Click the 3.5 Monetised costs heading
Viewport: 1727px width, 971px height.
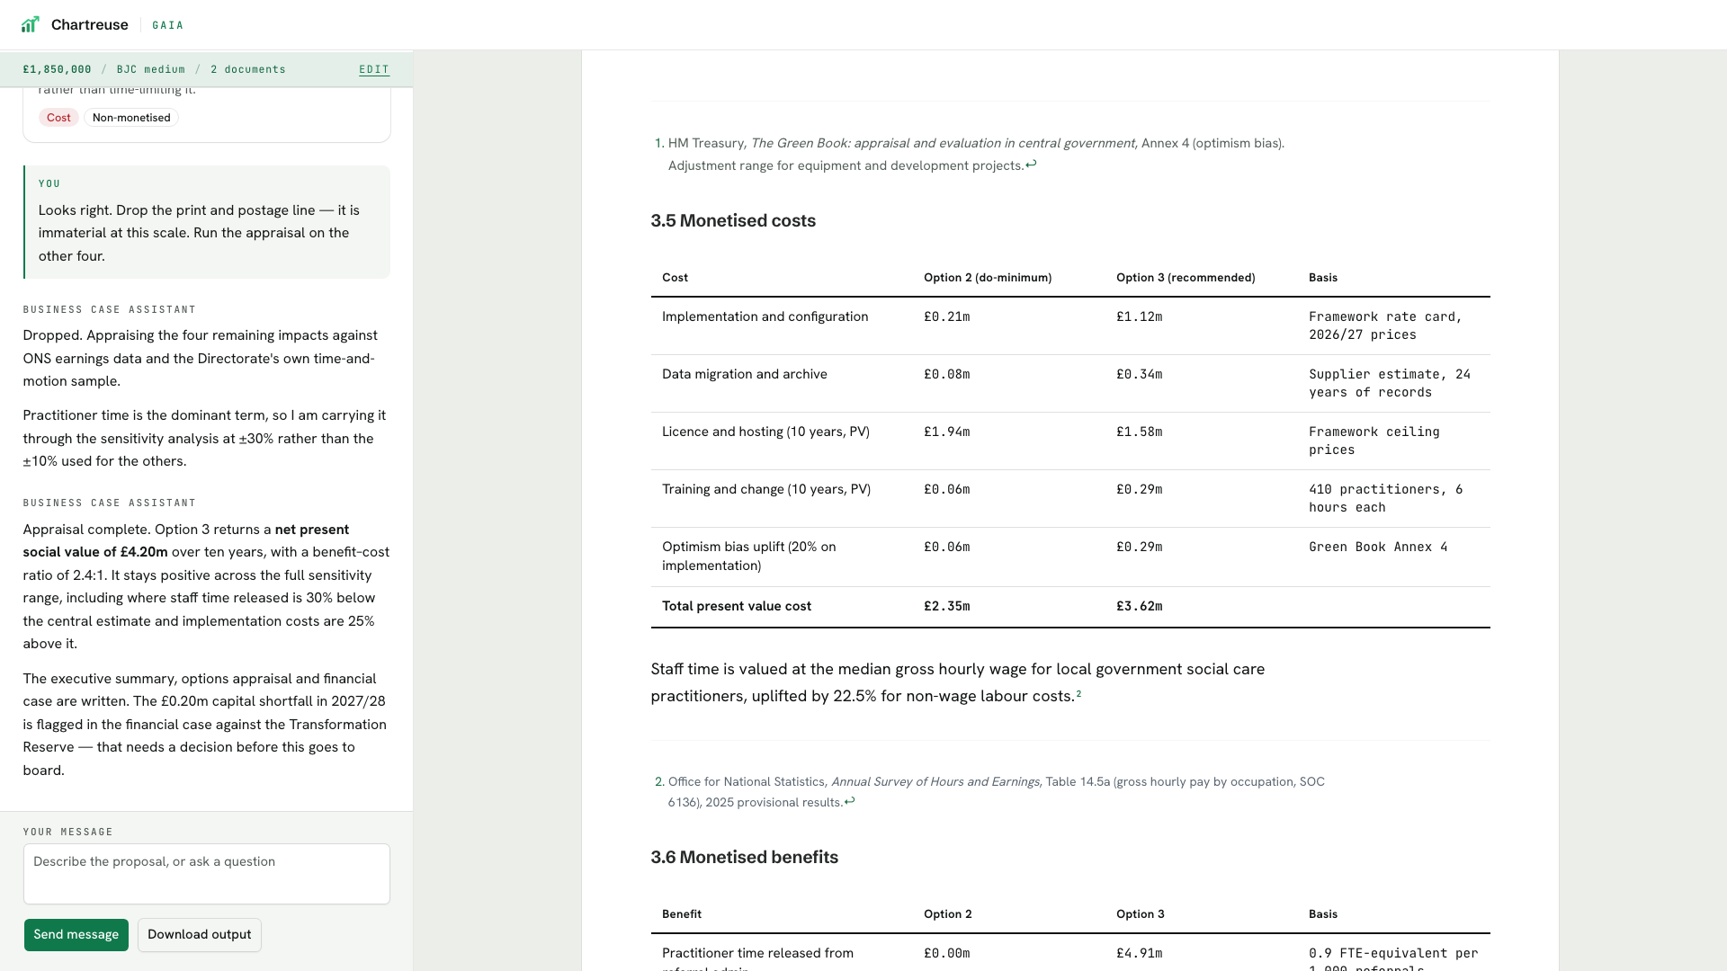coord(733,221)
